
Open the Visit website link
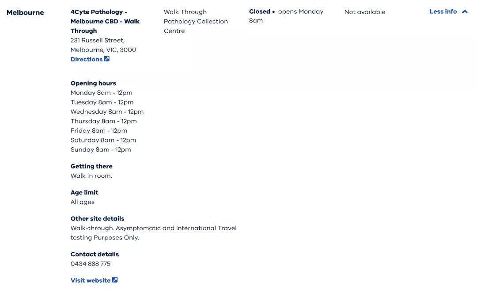point(91,281)
